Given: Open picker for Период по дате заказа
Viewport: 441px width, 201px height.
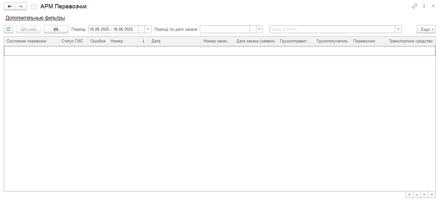Looking at the screenshot, I should [x=253, y=29].
